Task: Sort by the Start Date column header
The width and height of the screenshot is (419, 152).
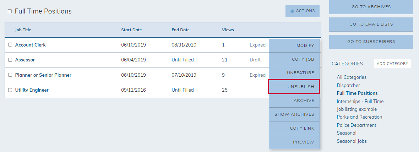Action: coord(131,30)
